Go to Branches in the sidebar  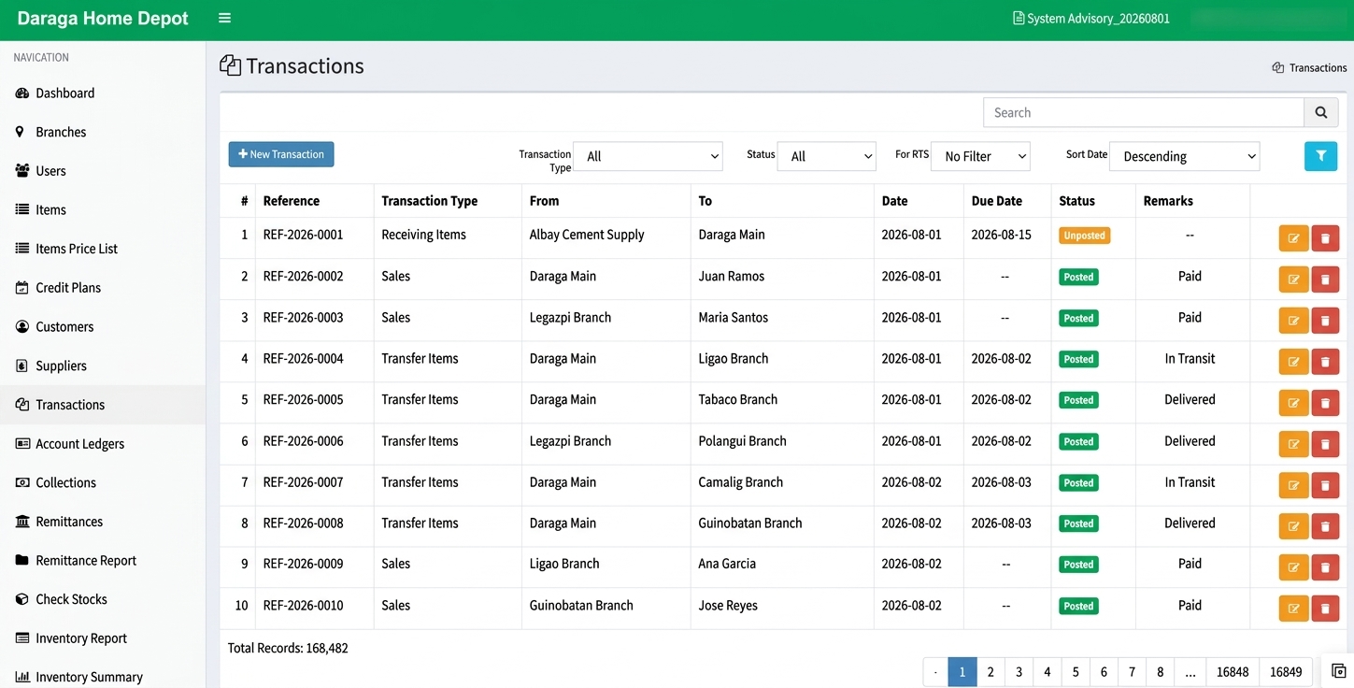click(x=103, y=132)
